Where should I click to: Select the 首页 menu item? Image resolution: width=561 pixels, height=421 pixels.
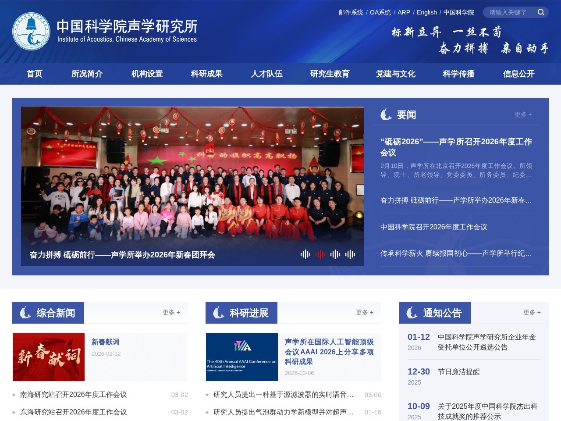(35, 74)
